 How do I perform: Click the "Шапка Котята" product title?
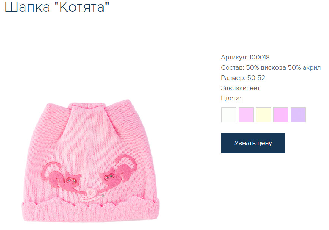click(x=57, y=7)
